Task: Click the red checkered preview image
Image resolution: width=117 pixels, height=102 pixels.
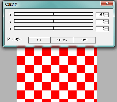Action: click(x=57, y=75)
